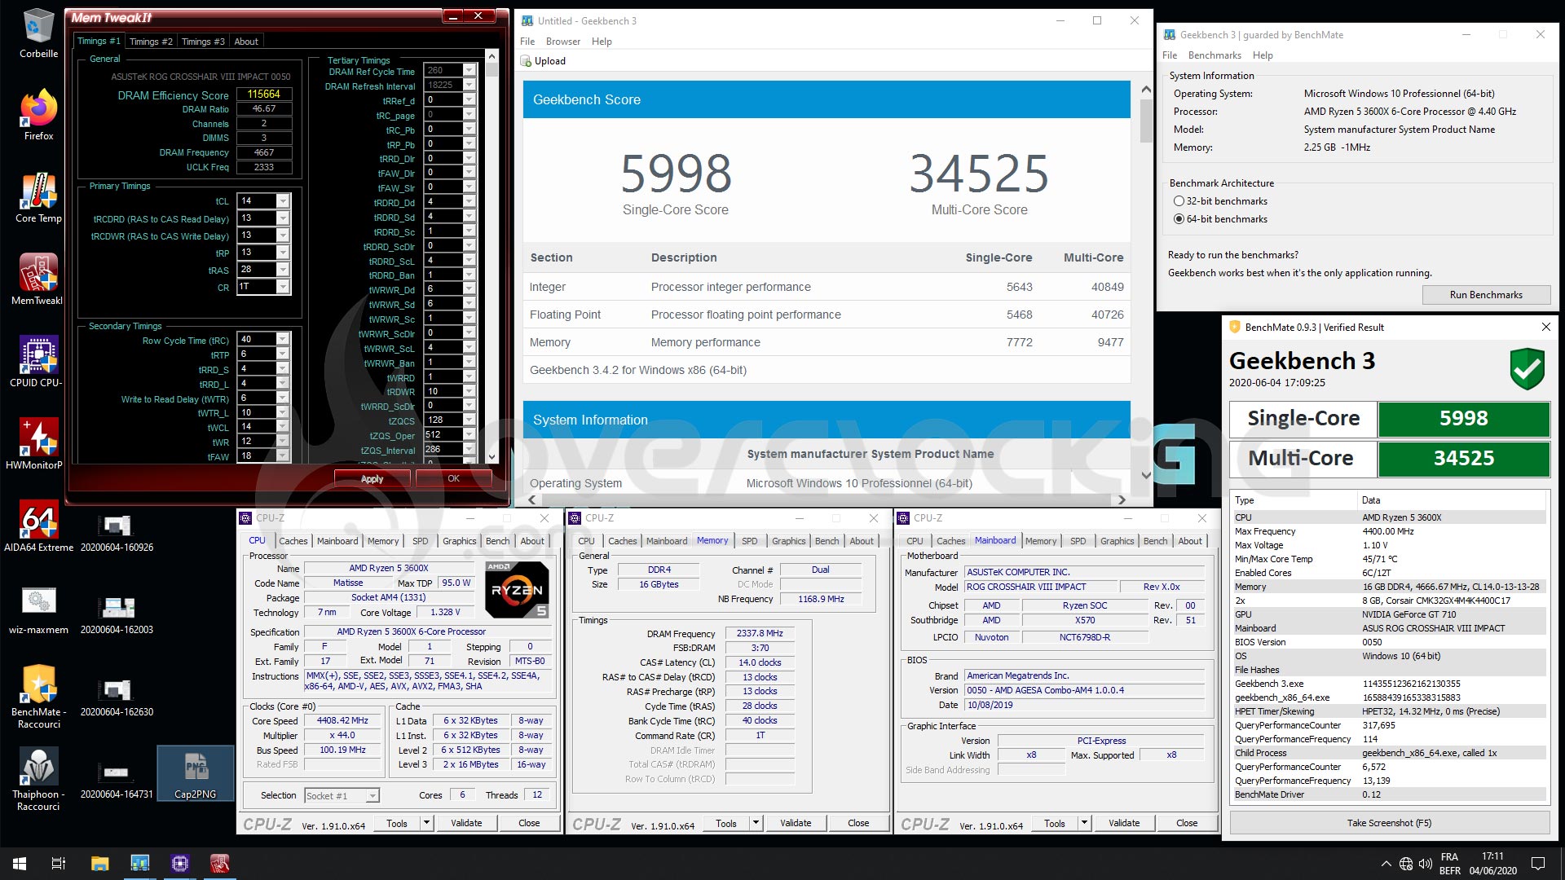1565x880 pixels.
Task: Open the CR command rate dropdown
Action: click(283, 287)
